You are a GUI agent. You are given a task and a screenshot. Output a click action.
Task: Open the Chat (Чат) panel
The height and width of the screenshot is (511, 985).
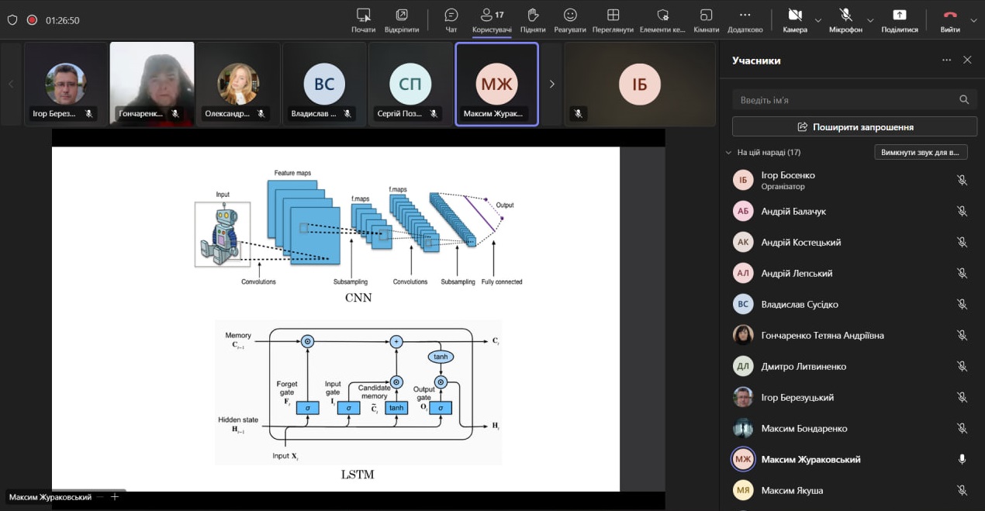tap(451, 16)
